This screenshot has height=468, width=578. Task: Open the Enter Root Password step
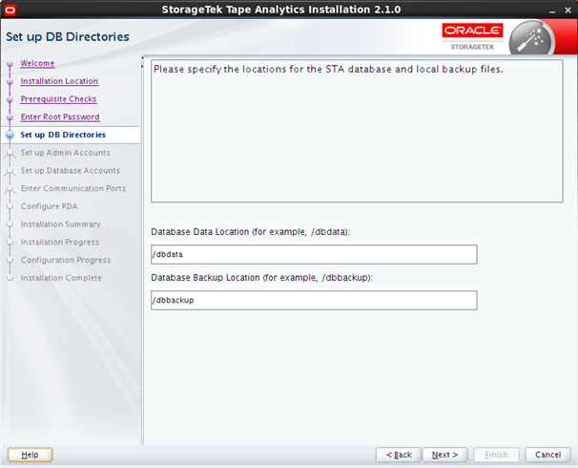click(60, 117)
